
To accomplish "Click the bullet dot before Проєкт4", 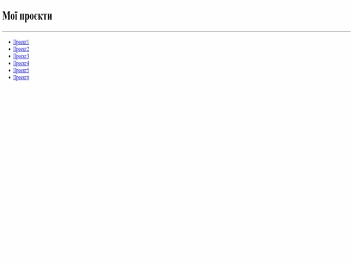I will 9,63.
